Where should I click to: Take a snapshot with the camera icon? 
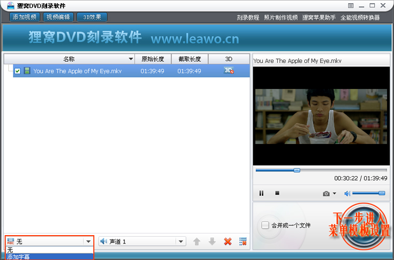(326, 194)
